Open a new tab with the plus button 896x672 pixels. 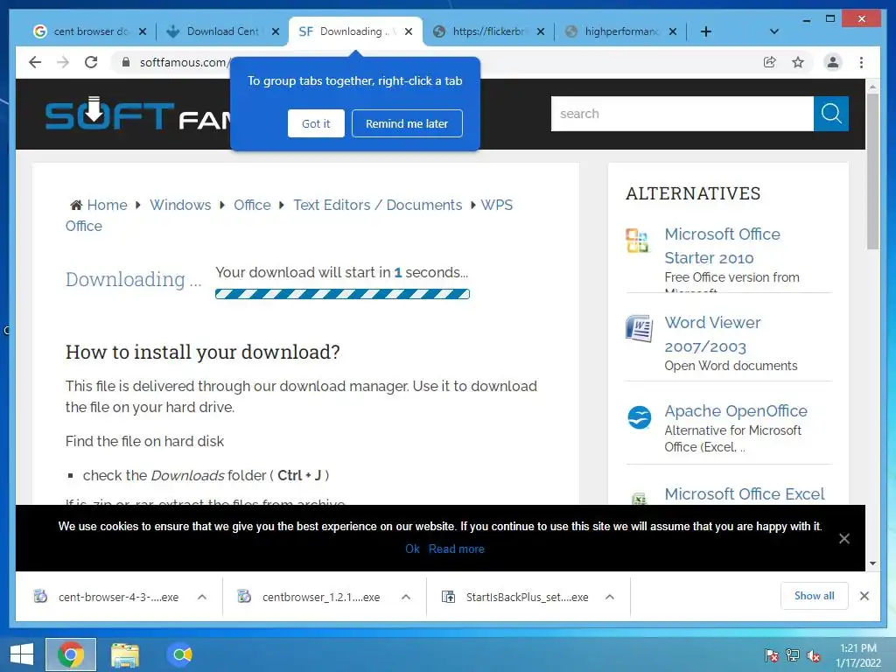pyautogui.click(x=706, y=31)
